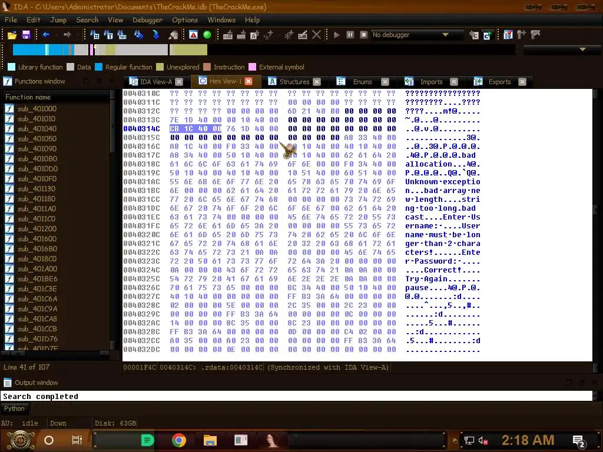
Task: Click the muted volume tray icon
Action: 482,440
